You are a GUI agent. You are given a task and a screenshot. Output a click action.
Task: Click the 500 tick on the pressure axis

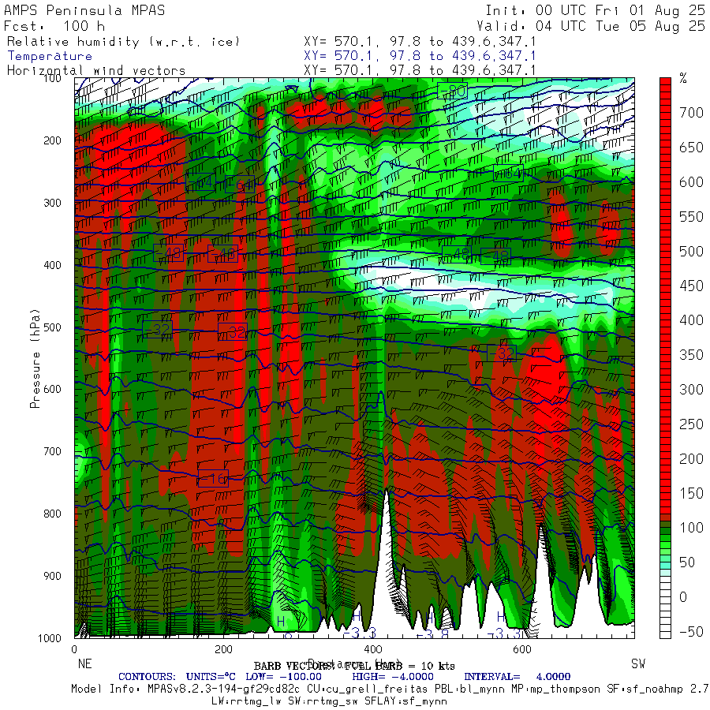click(52, 327)
